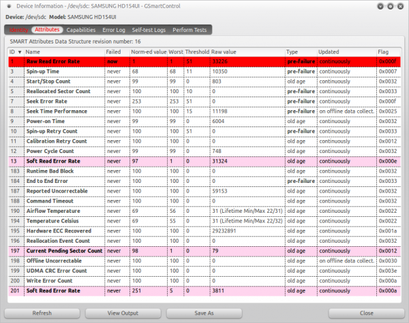The width and height of the screenshot is (409, 323).
Task: Click raw value 10350 in Spin-up Time row
Action: coord(219,71)
